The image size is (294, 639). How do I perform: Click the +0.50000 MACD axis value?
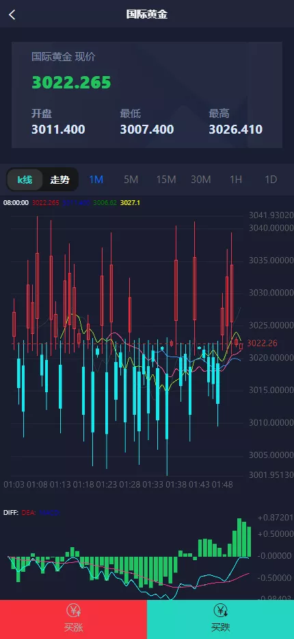pos(276,534)
